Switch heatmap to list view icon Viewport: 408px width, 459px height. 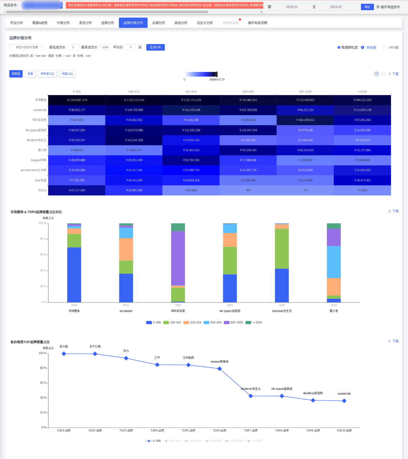click(x=383, y=74)
